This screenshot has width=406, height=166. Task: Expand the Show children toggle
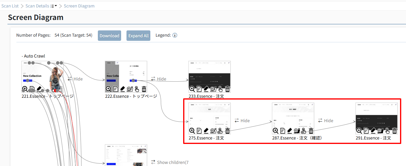(170, 162)
